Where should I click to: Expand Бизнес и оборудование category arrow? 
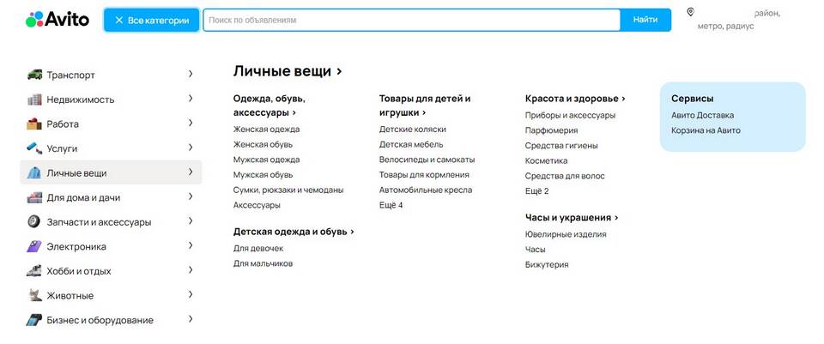pos(191,320)
